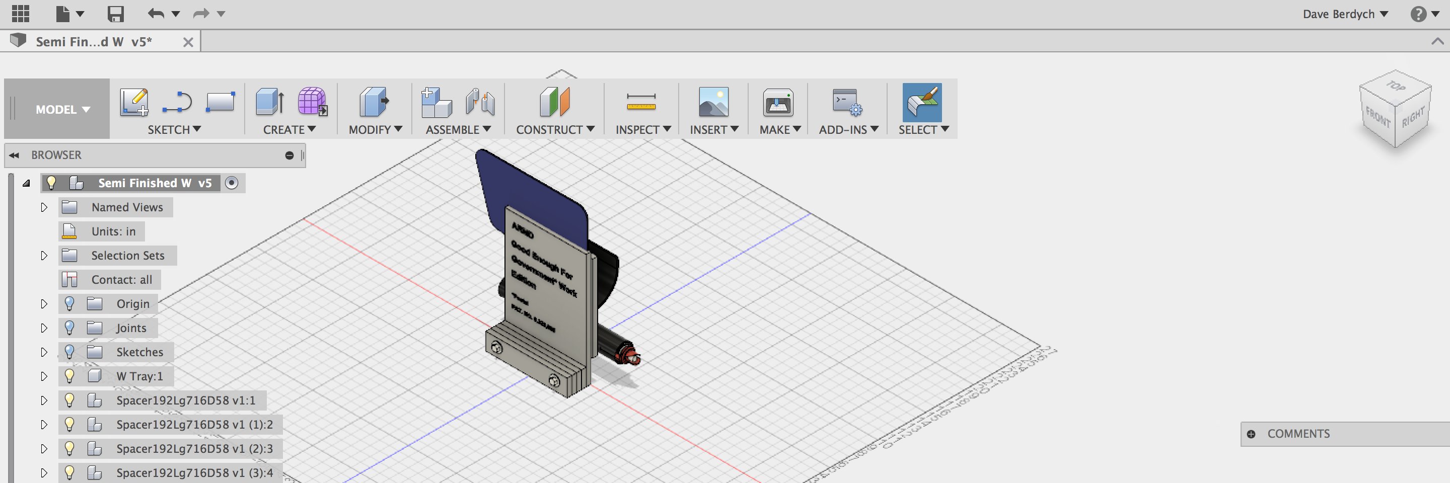Select the Extrude tool
Screen dimensions: 1450x483
coord(270,102)
